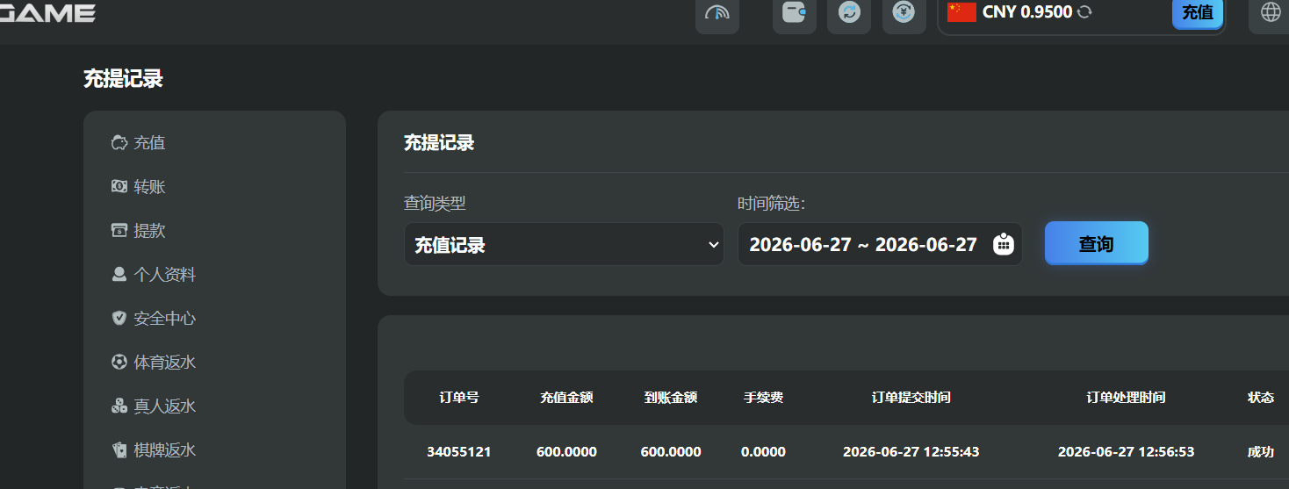This screenshot has width=1289, height=489.
Task: Click the fee value 0.0000
Action: tap(763, 452)
